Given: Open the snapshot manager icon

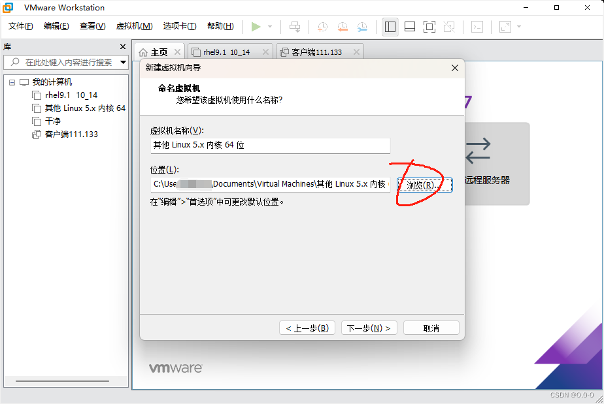Looking at the screenshot, I should click(x=362, y=27).
